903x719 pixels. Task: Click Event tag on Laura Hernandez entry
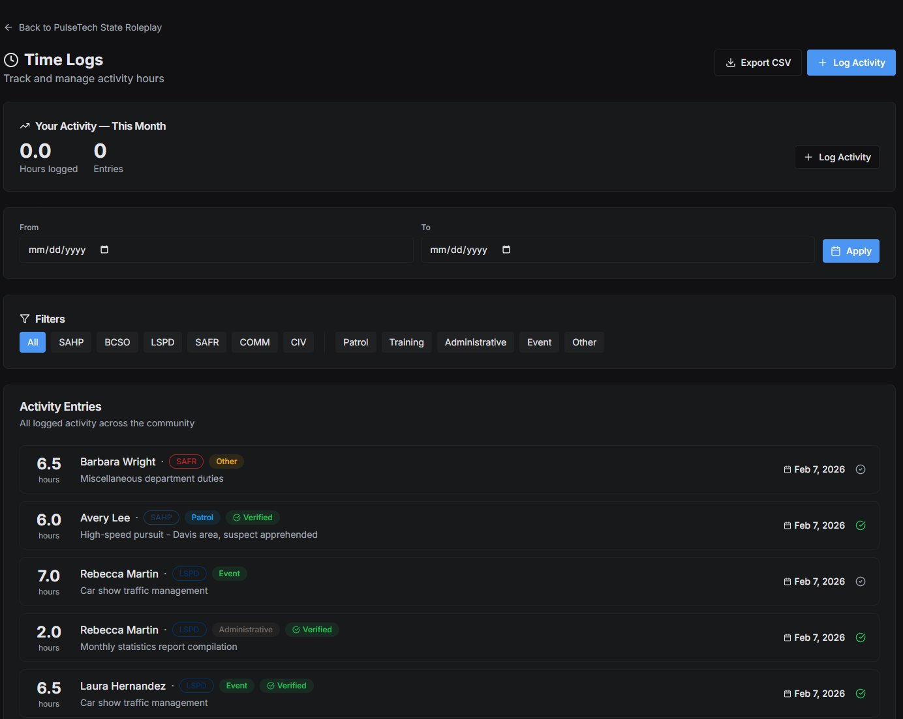click(x=237, y=686)
